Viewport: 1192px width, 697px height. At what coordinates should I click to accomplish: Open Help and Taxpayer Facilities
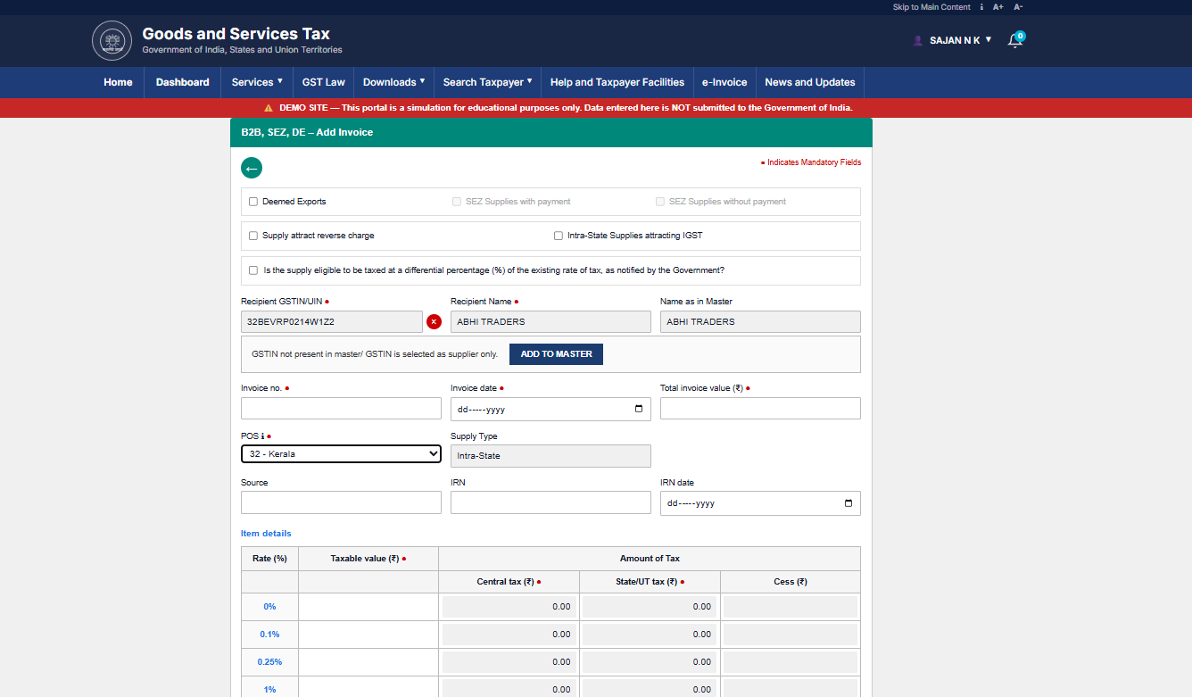tap(617, 82)
